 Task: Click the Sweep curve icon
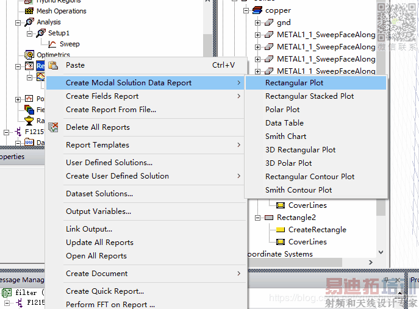click(x=52, y=44)
